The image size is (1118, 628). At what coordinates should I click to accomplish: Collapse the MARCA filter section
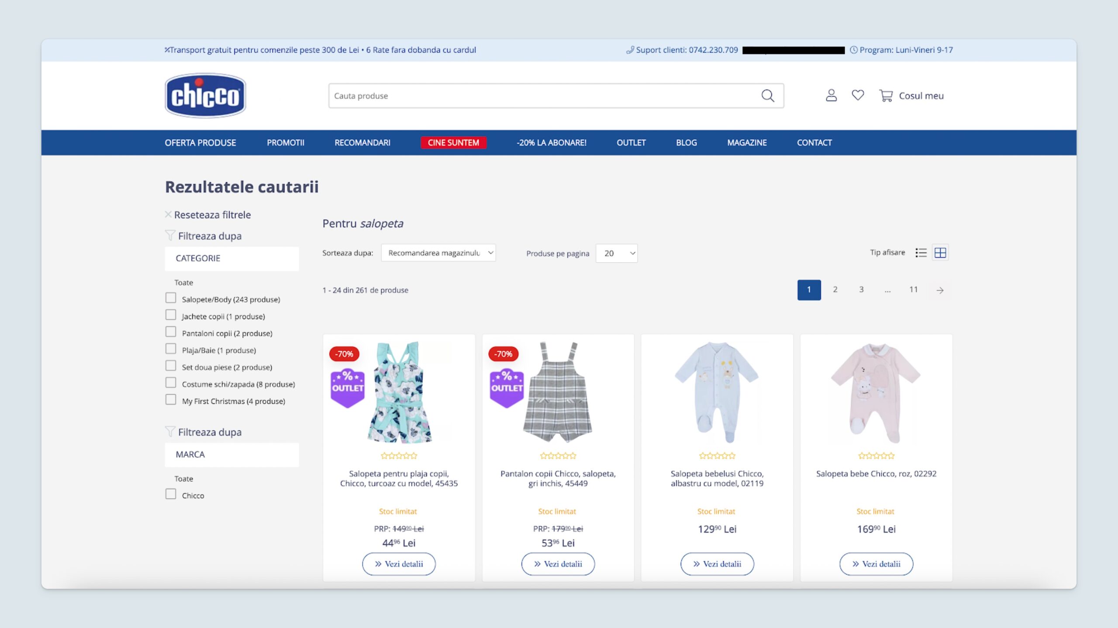[232, 455]
